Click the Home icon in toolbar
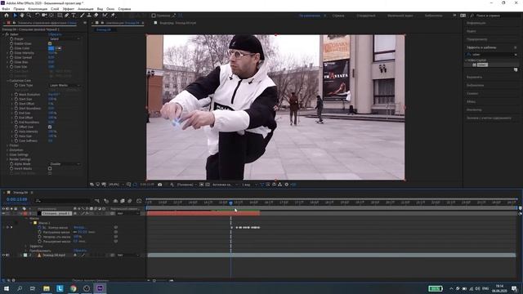 tap(7, 16)
